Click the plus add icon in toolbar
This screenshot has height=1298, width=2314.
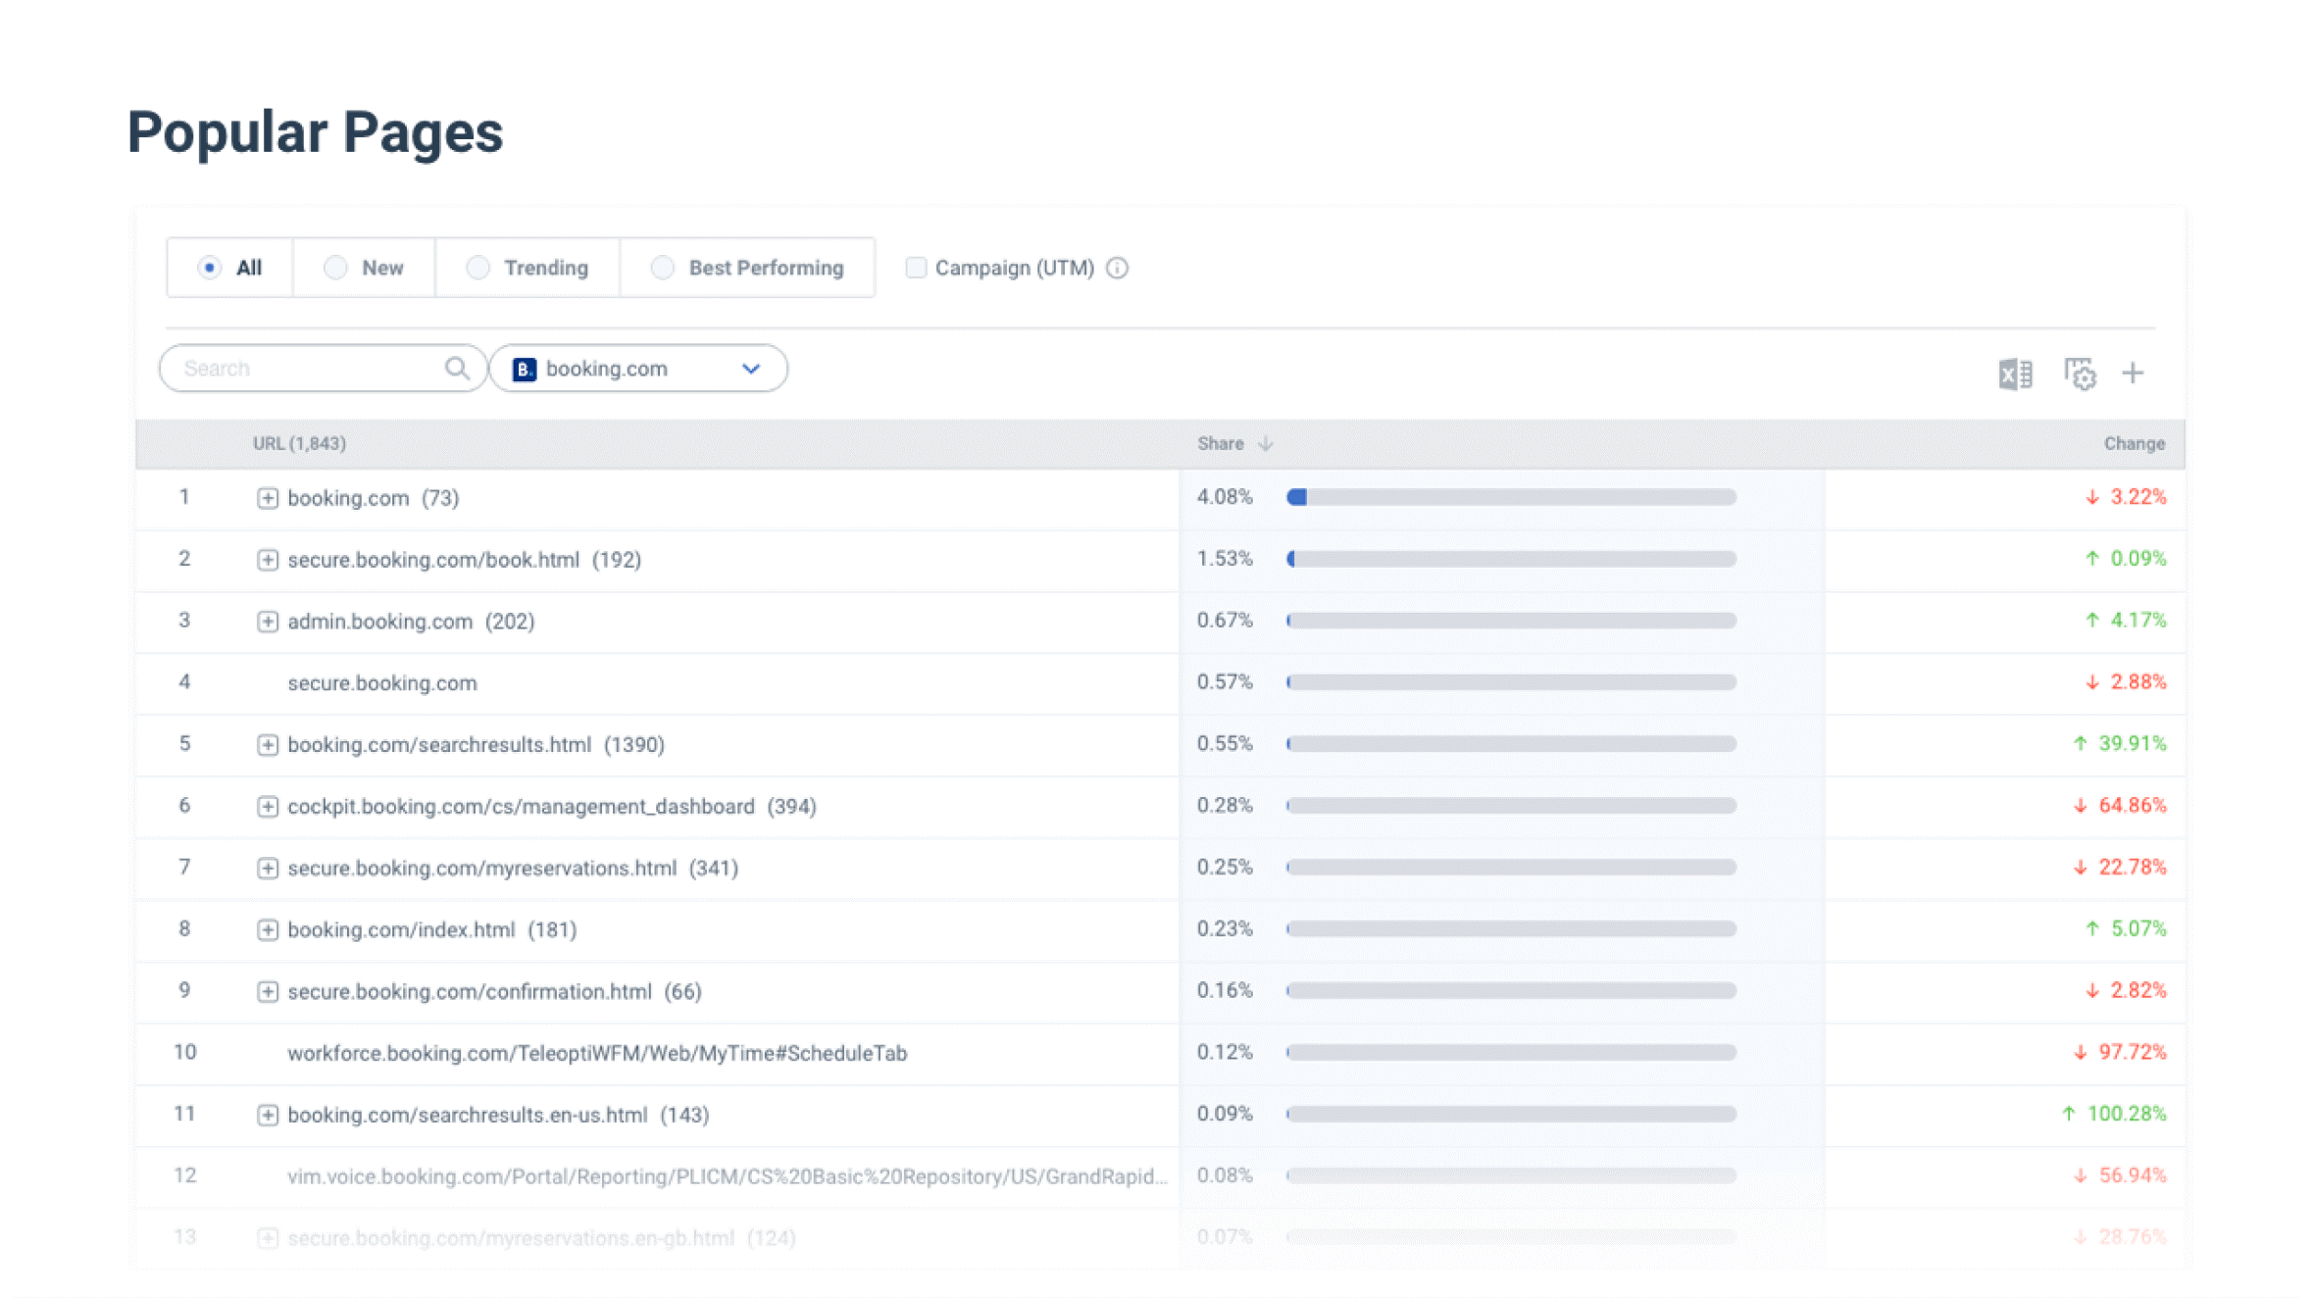coord(2133,374)
